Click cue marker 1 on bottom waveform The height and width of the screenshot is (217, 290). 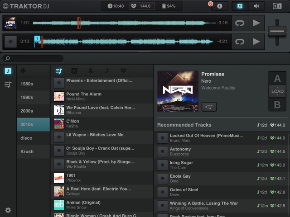click(x=37, y=38)
